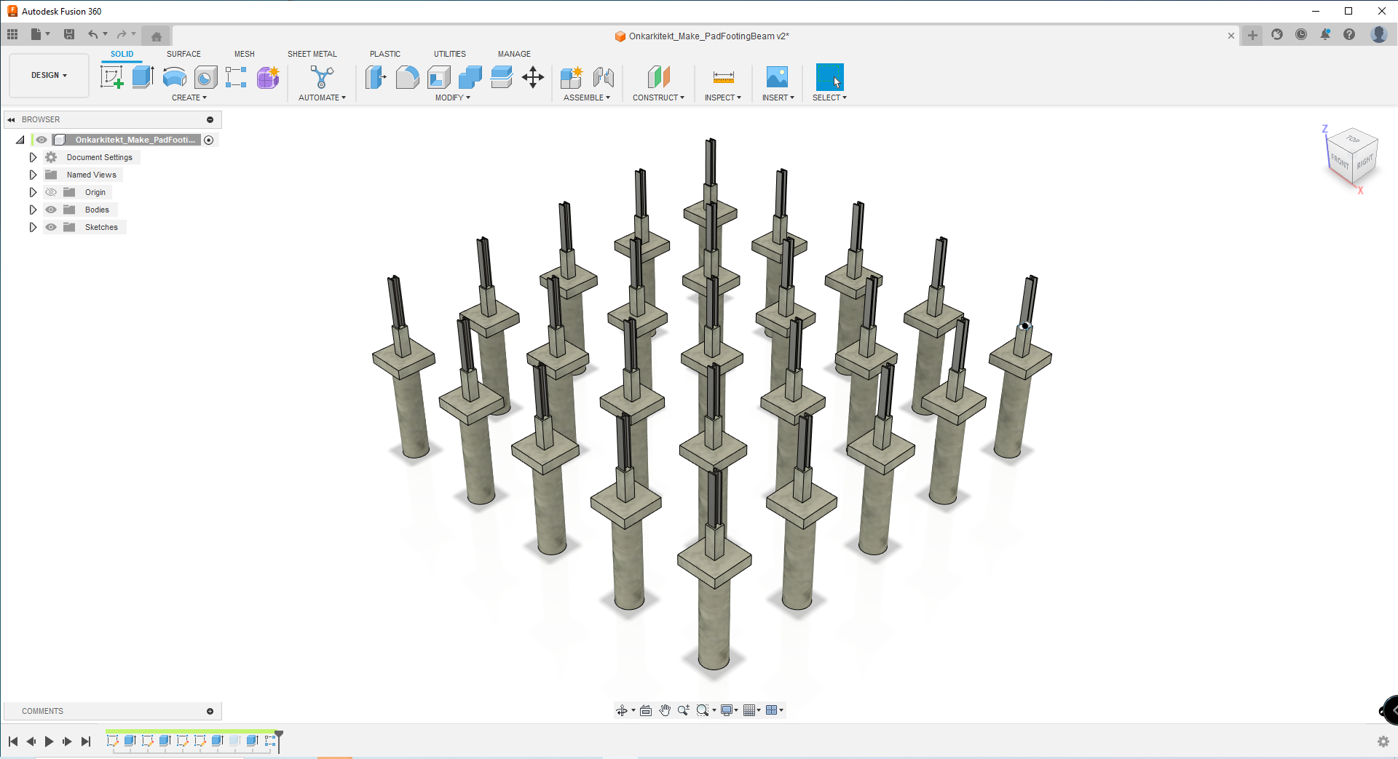Hide the Bodies folder in the browser
This screenshot has height=759, width=1398.
click(x=51, y=210)
